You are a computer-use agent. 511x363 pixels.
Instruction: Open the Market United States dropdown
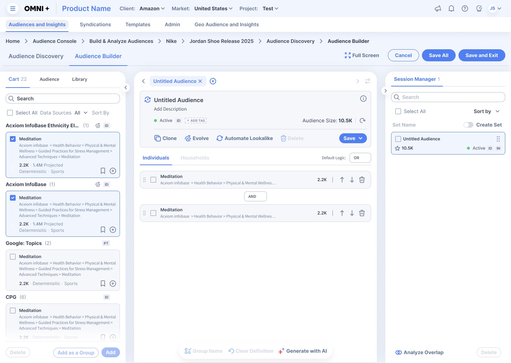point(214,9)
